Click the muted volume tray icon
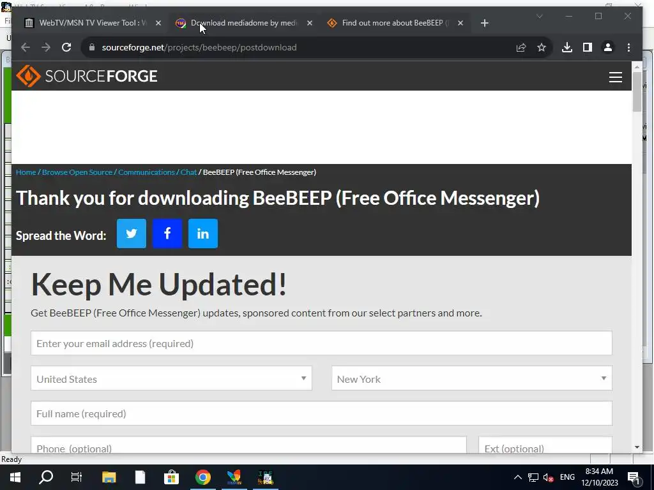Image resolution: width=654 pixels, height=490 pixels. click(x=548, y=477)
